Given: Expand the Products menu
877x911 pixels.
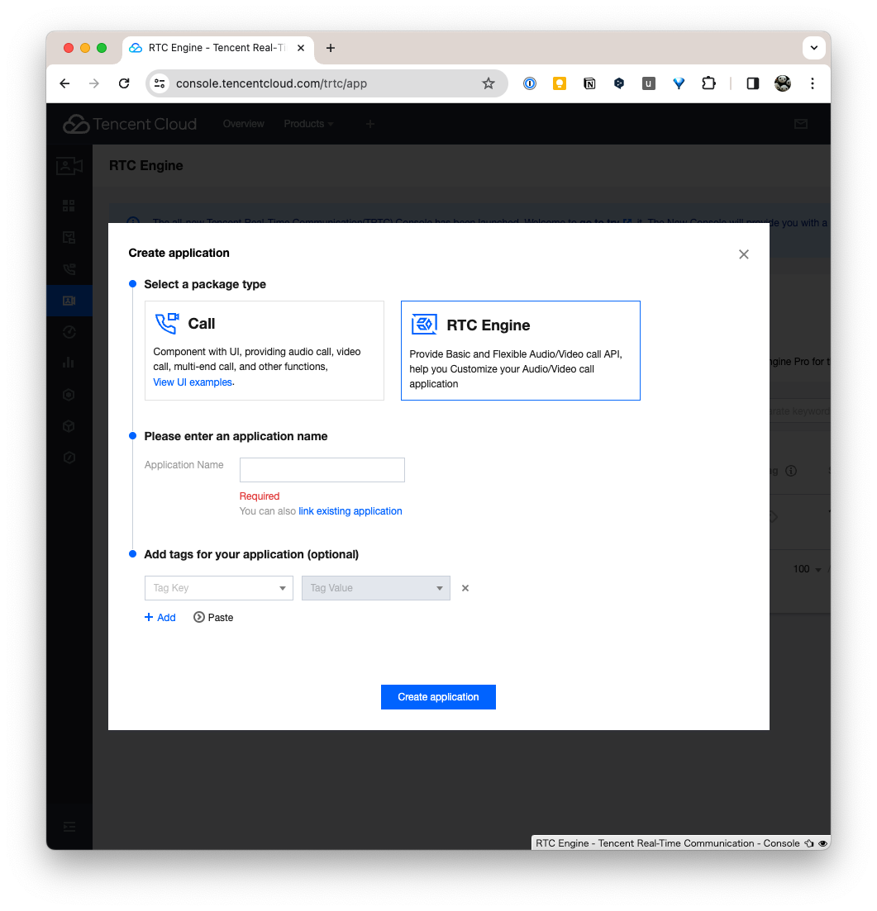Looking at the screenshot, I should [309, 124].
